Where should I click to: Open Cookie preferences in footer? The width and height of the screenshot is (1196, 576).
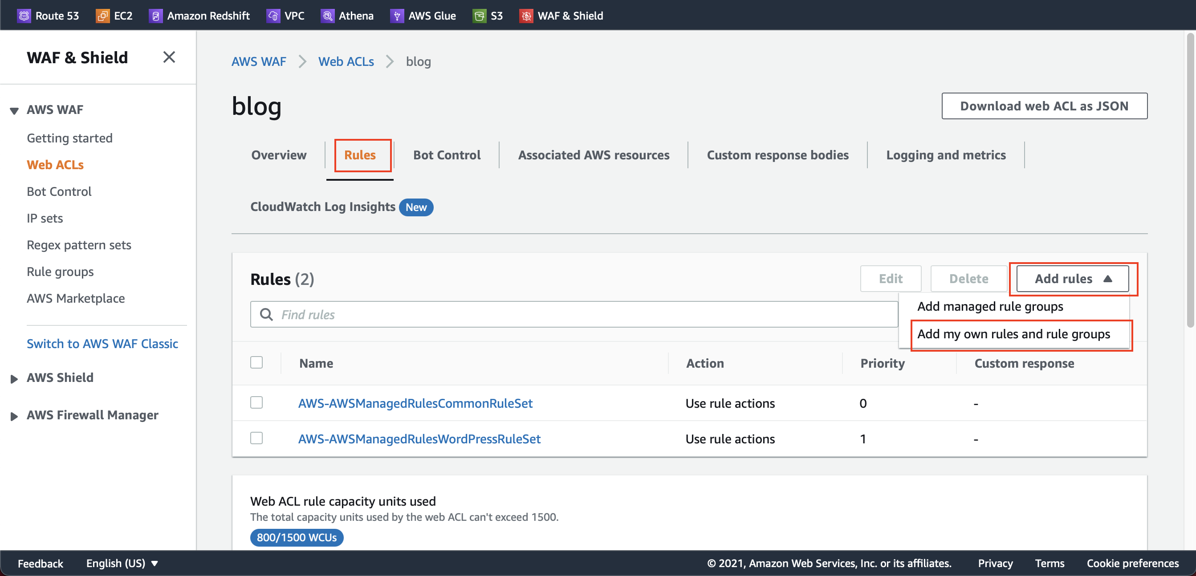tap(1132, 563)
